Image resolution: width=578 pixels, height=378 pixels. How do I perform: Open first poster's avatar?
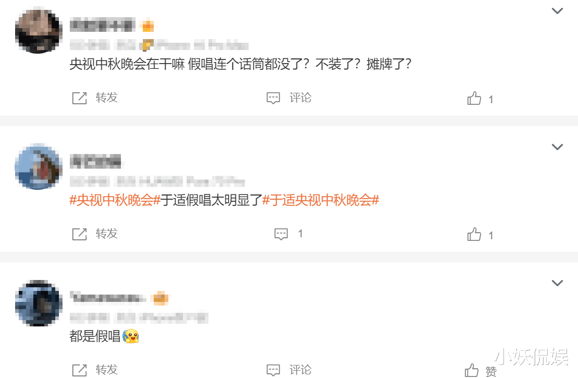coord(38,31)
